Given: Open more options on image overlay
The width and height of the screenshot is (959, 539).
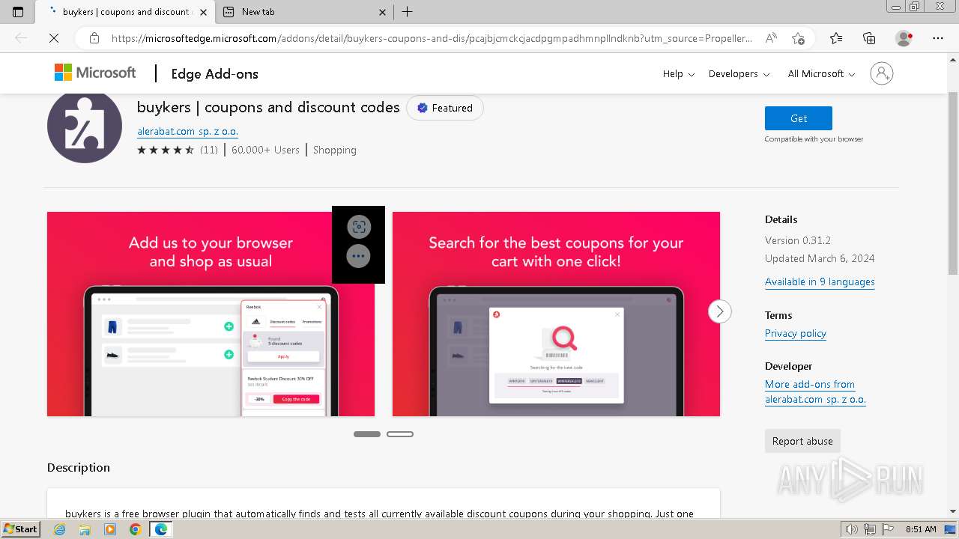Looking at the screenshot, I should [359, 256].
